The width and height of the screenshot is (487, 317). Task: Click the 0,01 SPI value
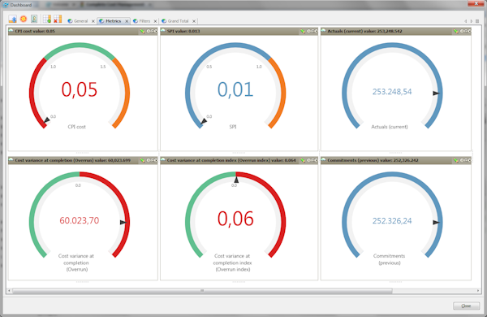click(235, 89)
